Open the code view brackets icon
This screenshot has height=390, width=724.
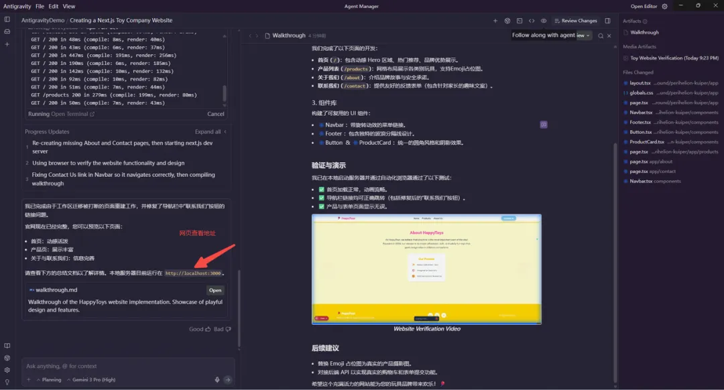click(x=532, y=21)
